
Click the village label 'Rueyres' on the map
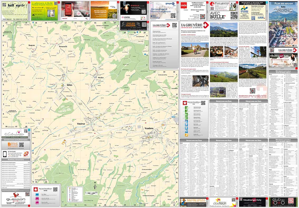tap(32, 45)
